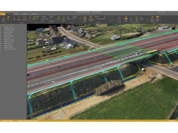Switch to the Home ribbon tab
Image resolution: width=178 pixels, height=133 pixels.
click(9, 14)
